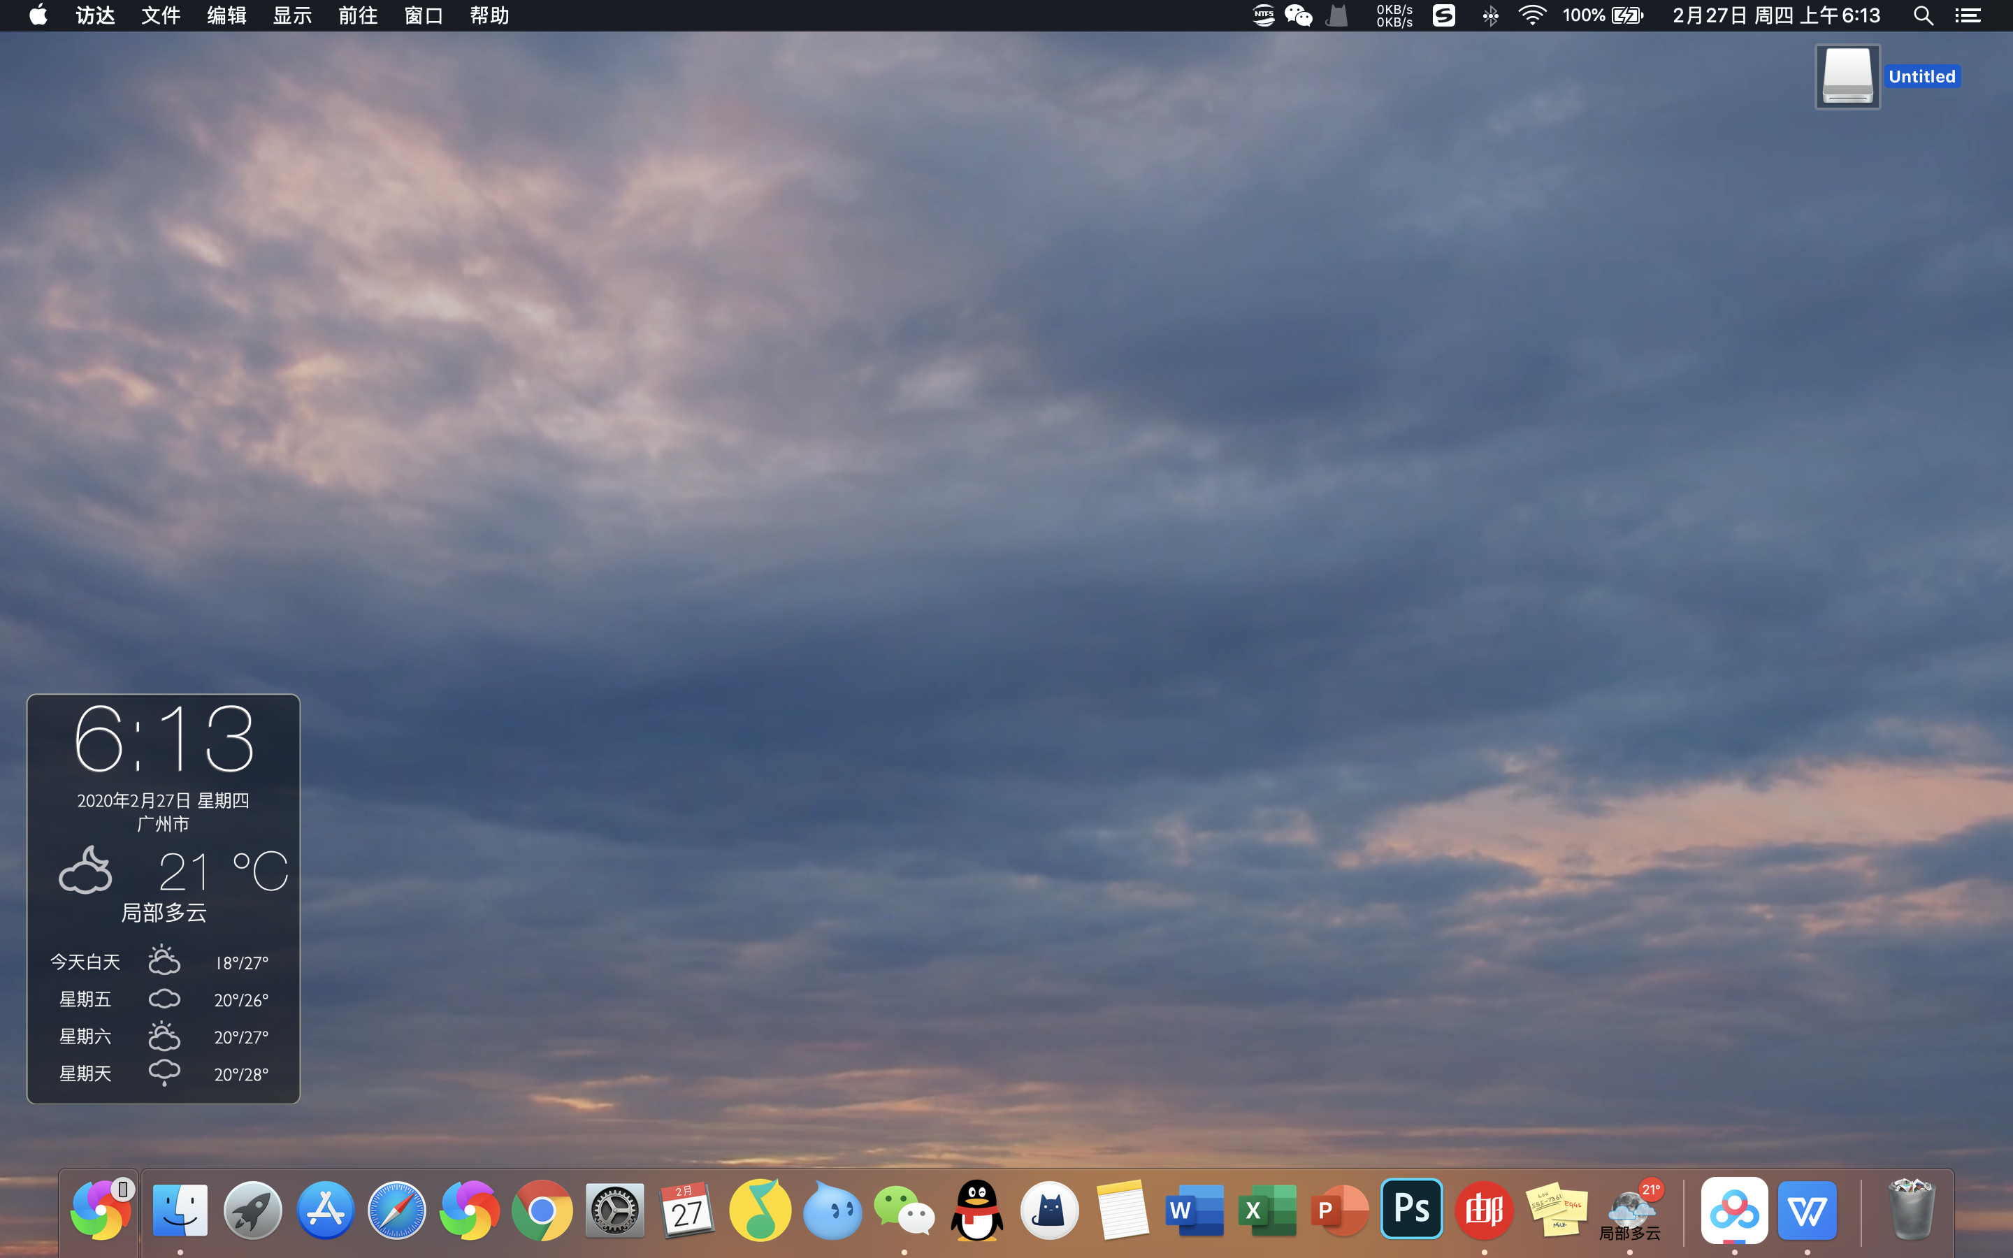Open Calendar showing 27 in Dock
2013x1258 pixels.
[686, 1210]
